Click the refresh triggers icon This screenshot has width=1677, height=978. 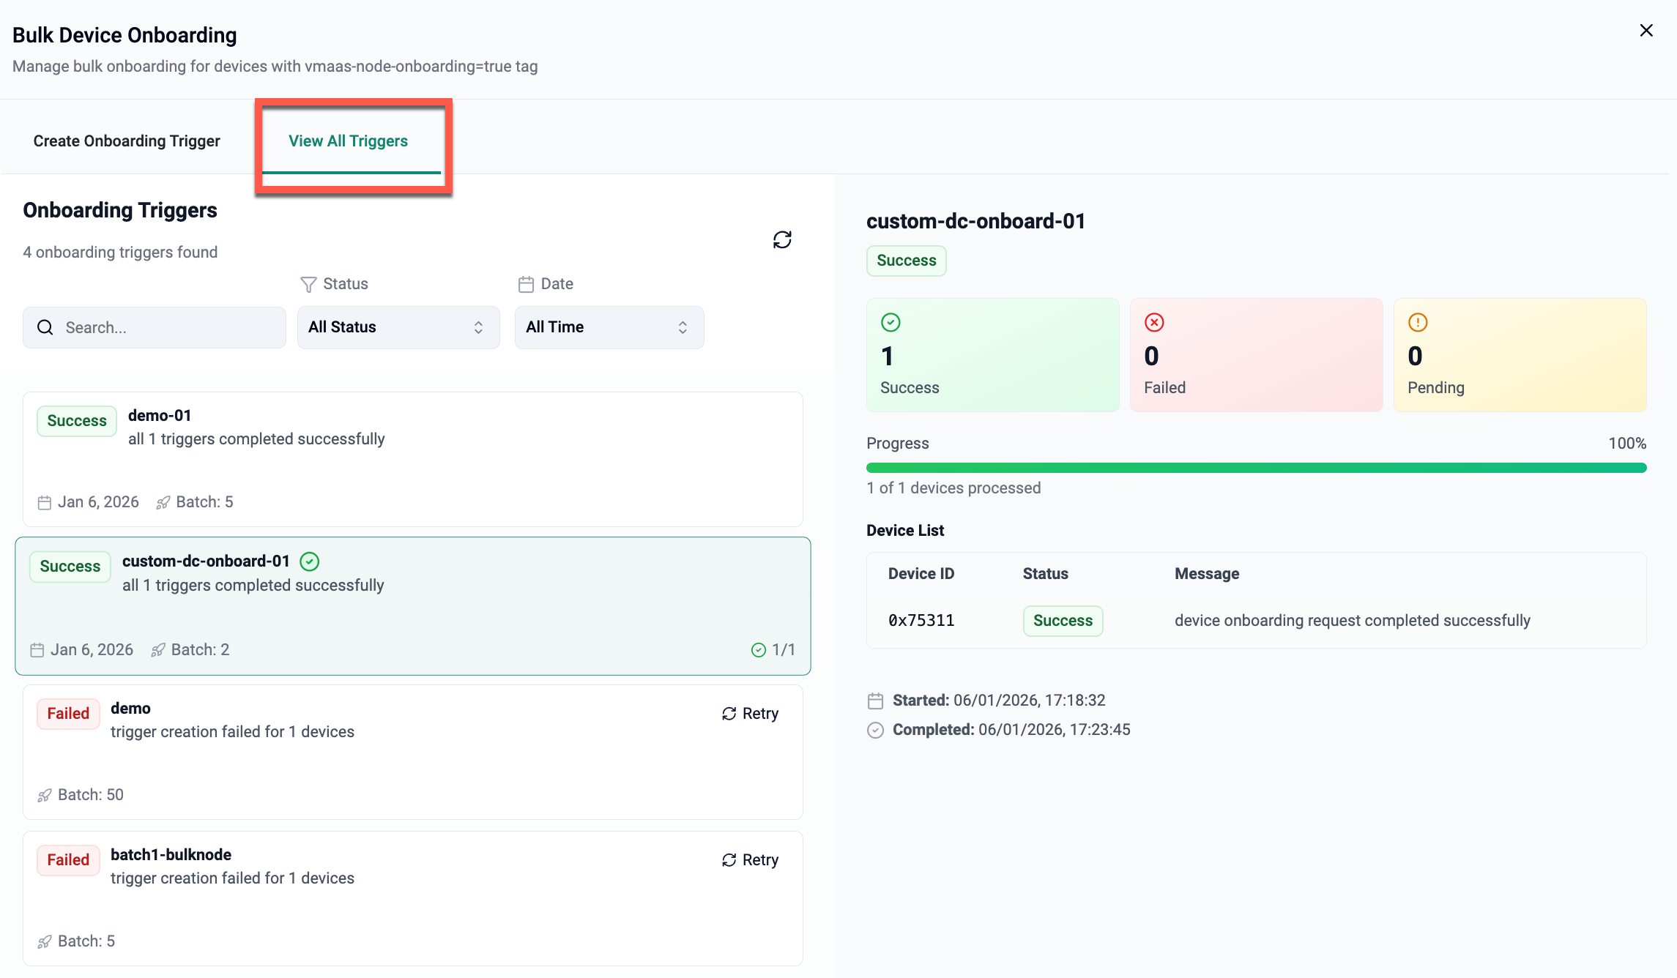point(782,239)
